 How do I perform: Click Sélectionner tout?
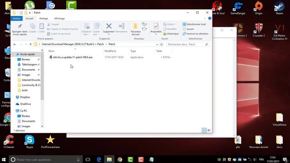pos(194,24)
